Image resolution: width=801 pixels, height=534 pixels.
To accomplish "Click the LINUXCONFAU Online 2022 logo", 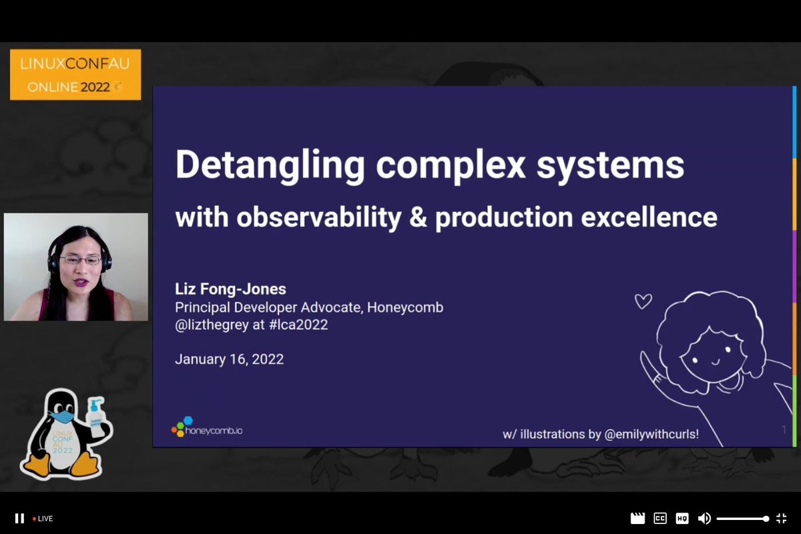I will 75,75.
